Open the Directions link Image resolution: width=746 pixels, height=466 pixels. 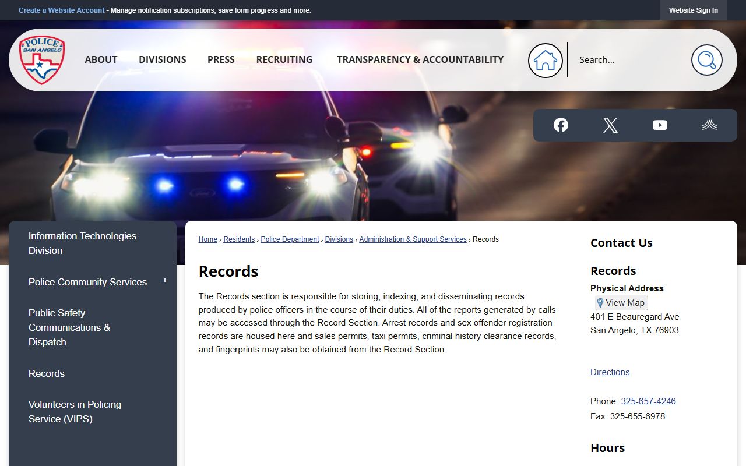[610, 372]
